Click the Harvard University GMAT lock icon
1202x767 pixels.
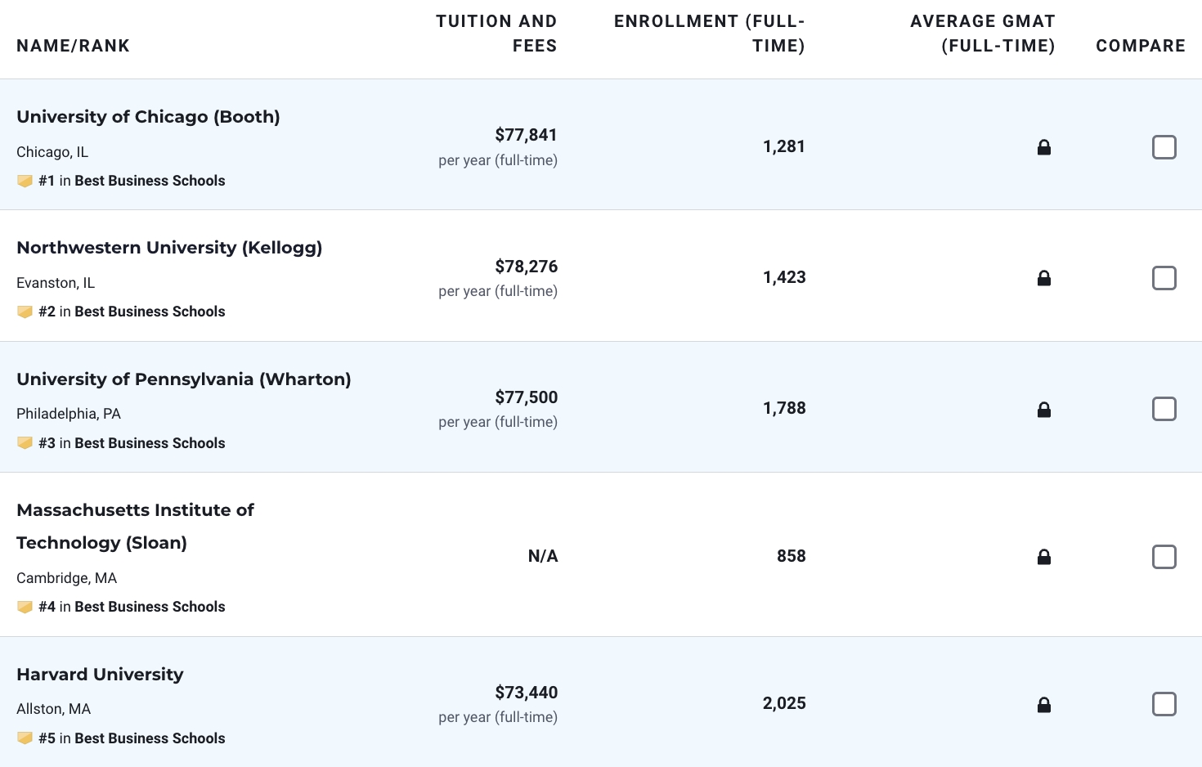(1043, 705)
